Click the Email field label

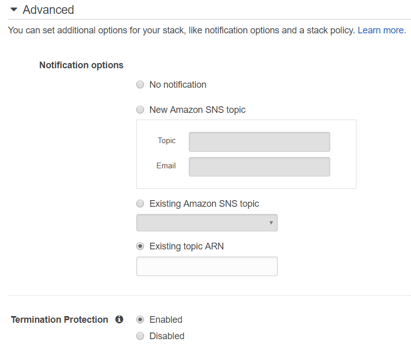tap(166, 166)
